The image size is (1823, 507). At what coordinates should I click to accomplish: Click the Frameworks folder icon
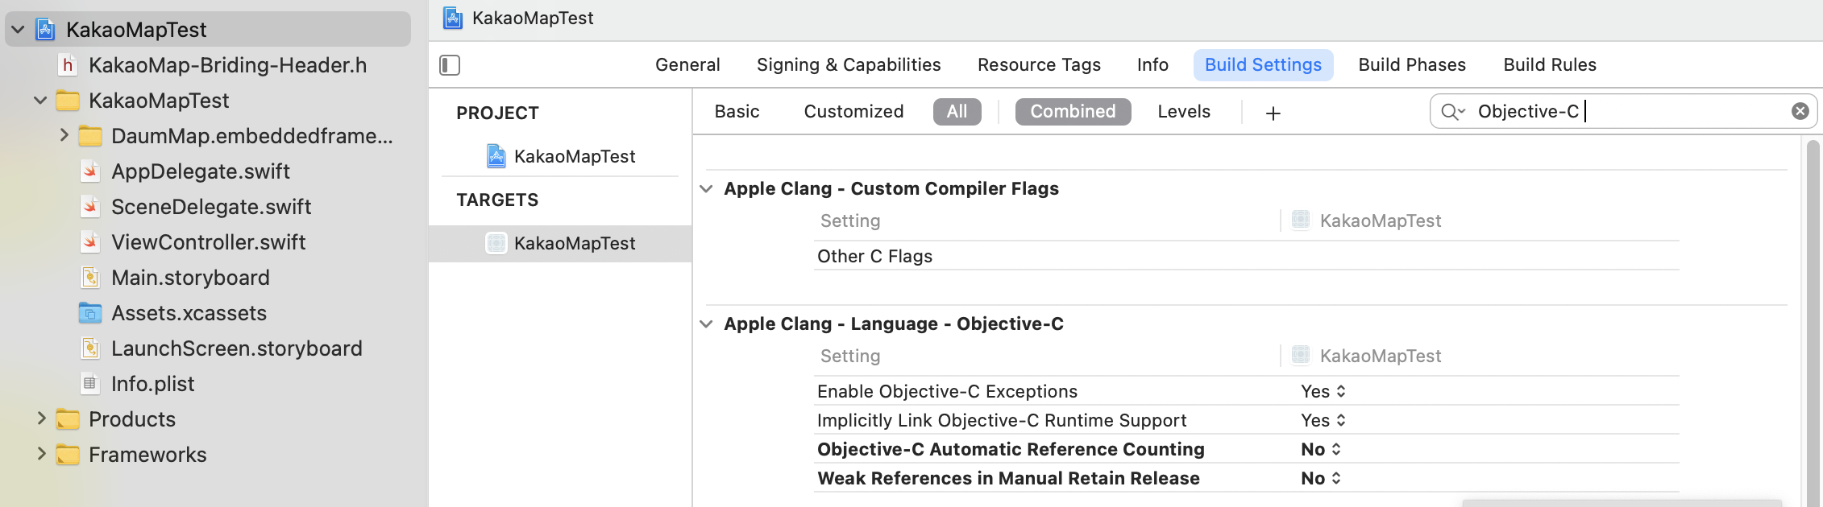click(68, 455)
